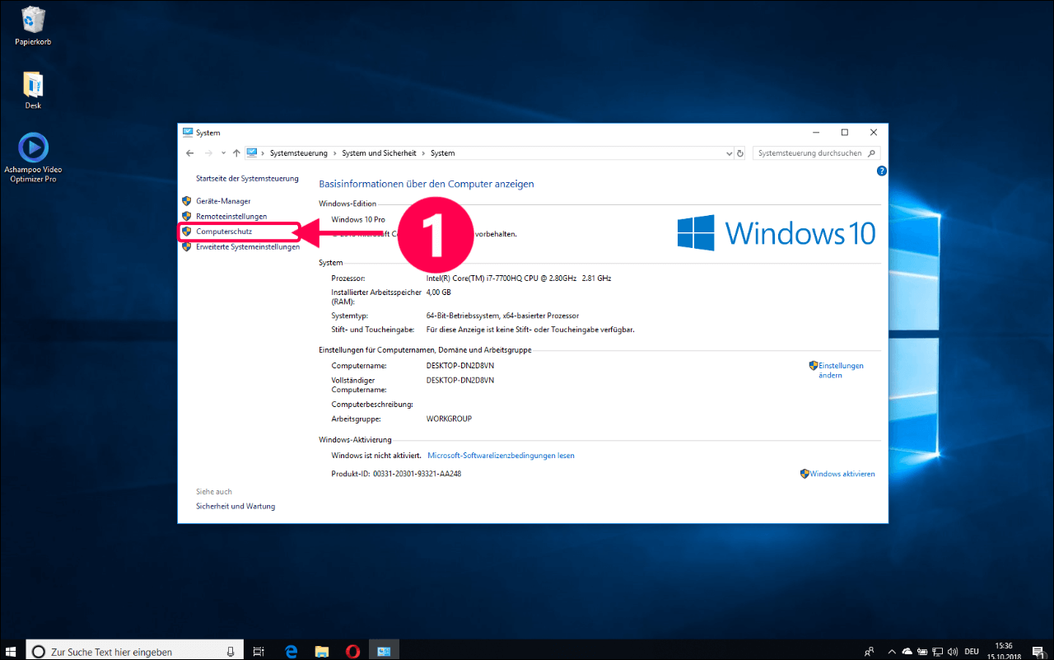Click the forward arrow in System window
1054x660 pixels.
208,153
